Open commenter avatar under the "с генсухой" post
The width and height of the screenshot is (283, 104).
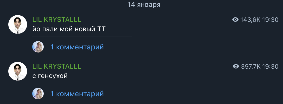coord(38,94)
